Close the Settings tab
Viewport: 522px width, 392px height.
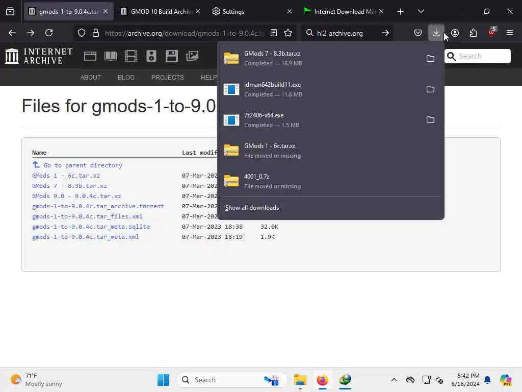[290, 11]
